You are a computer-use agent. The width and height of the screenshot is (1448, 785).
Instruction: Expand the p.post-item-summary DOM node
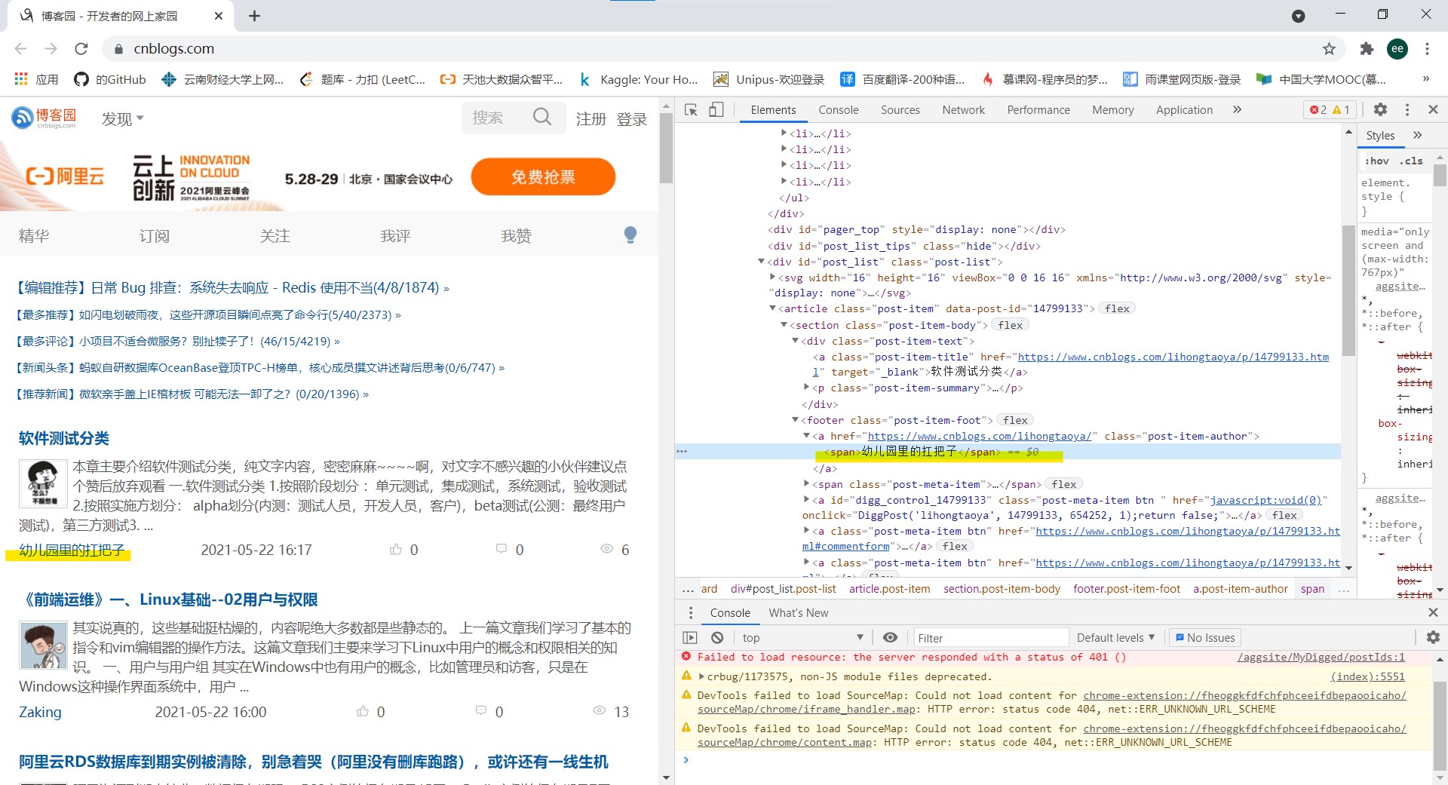tap(806, 388)
